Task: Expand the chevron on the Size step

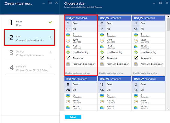Action: 50,37
